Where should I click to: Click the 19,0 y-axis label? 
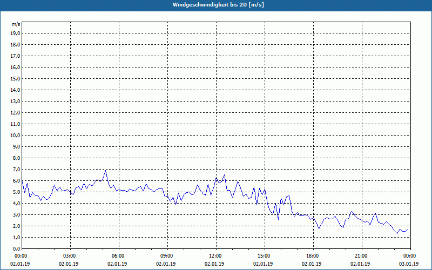coord(15,33)
